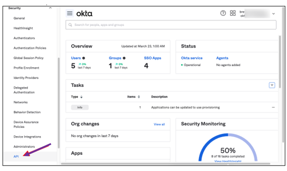
Task: Click the horizontal scrollbar at bottom
Action: pos(165,163)
